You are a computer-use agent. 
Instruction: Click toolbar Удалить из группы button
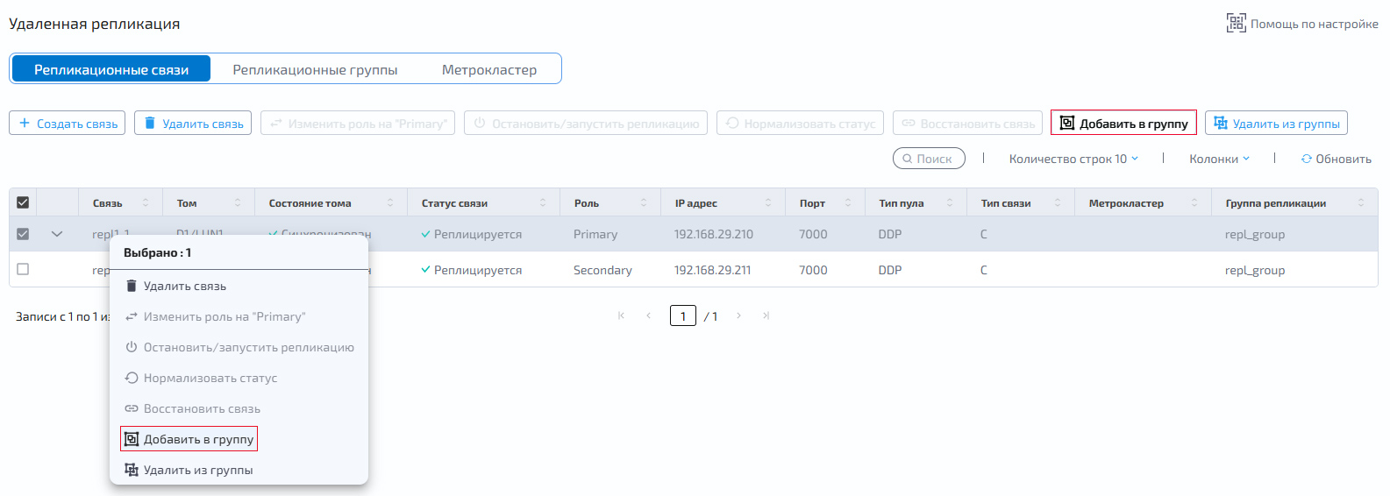coord(1276,124)
